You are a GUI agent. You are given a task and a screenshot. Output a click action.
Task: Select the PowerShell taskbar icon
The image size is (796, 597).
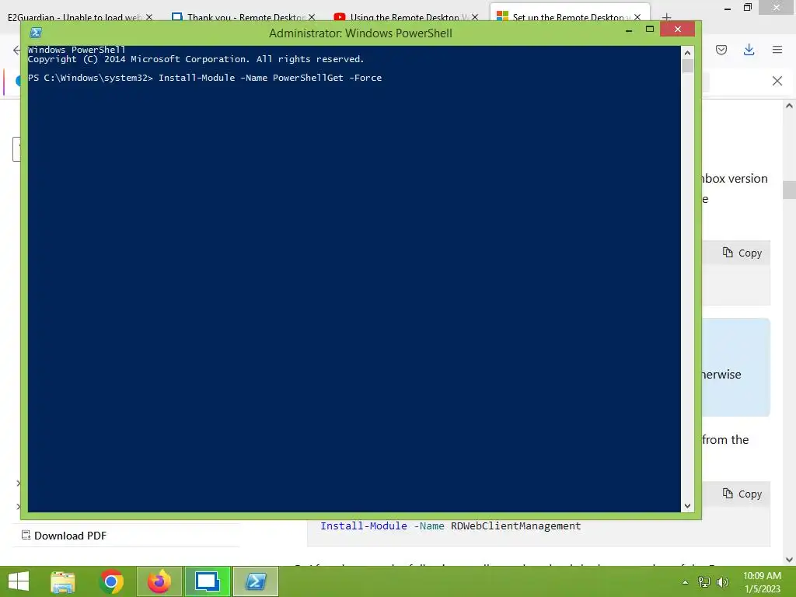click(x=256, y=581)
